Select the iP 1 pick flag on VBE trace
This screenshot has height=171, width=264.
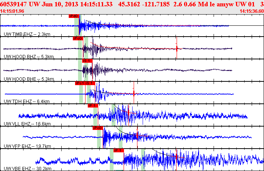point(119,150)
